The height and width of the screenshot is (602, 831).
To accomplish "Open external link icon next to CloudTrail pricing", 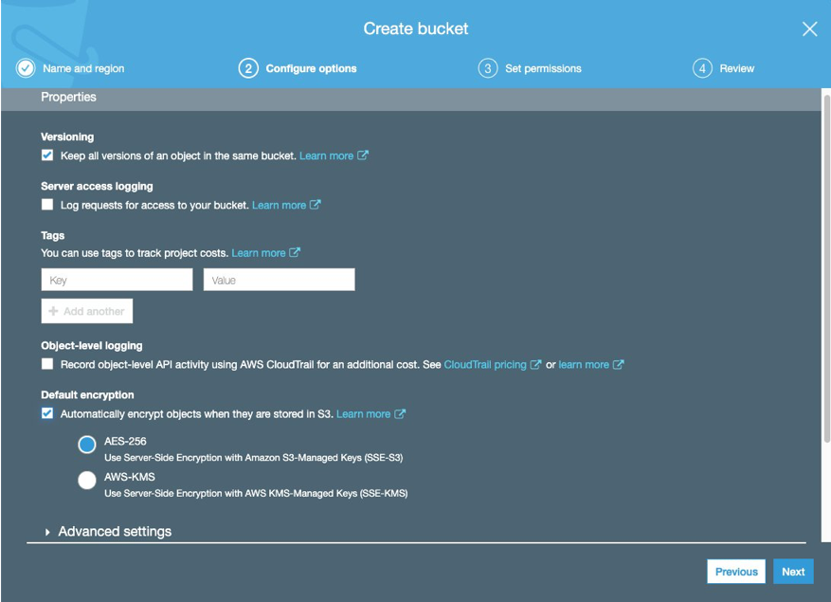I will [535, 364].
